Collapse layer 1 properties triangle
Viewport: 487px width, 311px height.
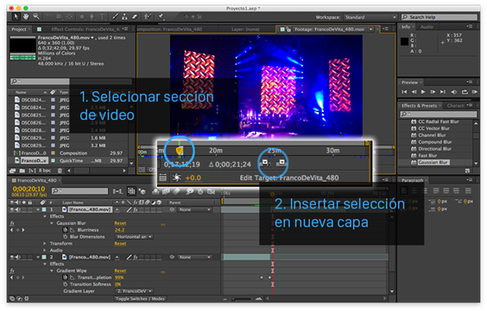click(38, 209)
